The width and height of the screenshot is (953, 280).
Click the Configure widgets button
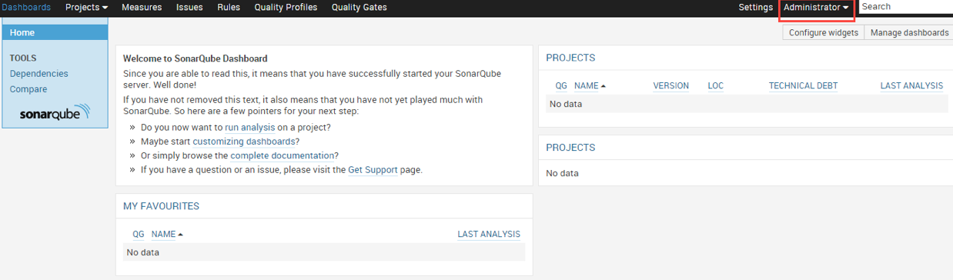tap(823, 33)
